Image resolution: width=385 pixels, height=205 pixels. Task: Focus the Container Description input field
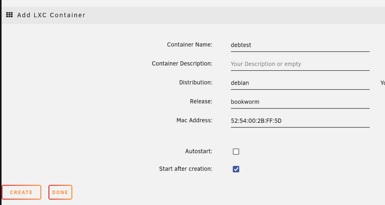[300, 64]
